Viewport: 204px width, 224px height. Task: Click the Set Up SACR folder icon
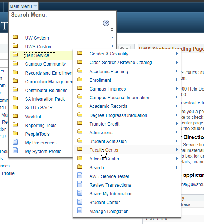coord(15,107)
